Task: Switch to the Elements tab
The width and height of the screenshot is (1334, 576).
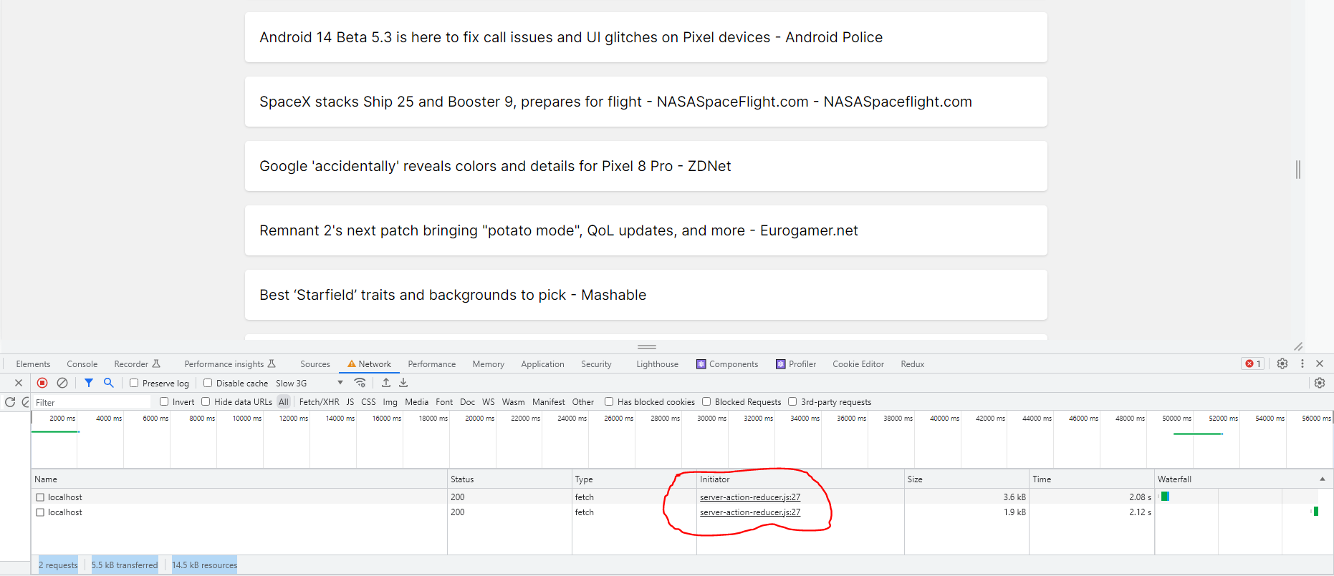Action: click(x=33, y=364)
